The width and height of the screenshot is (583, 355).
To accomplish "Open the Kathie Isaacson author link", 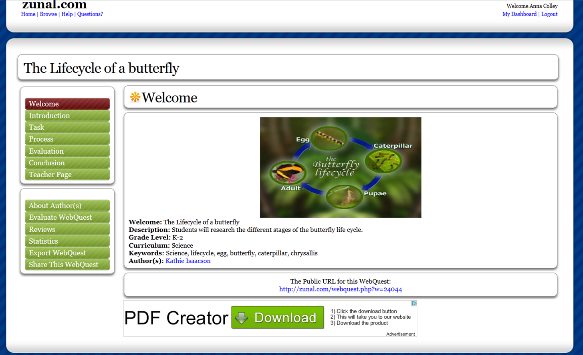I will coord(188,261).
